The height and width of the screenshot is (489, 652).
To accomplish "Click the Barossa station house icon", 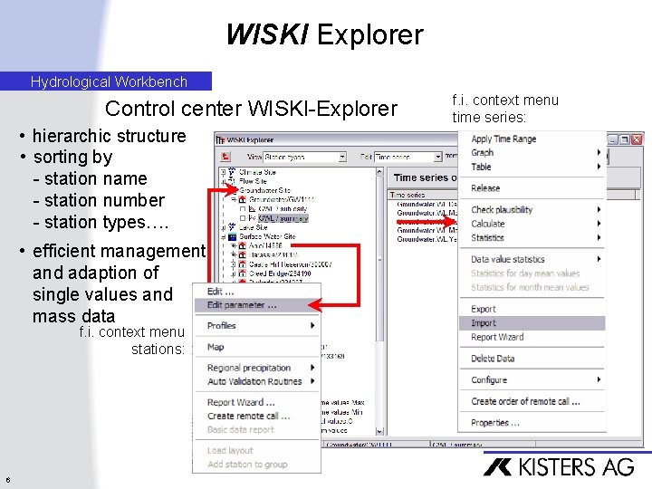I will (242, 254).
